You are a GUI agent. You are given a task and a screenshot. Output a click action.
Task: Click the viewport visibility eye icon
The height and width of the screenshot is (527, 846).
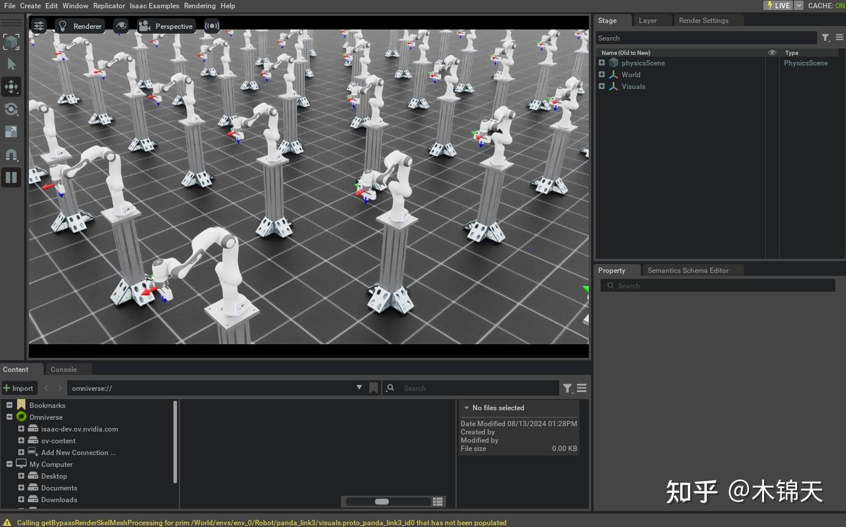[x=120, y=25]
